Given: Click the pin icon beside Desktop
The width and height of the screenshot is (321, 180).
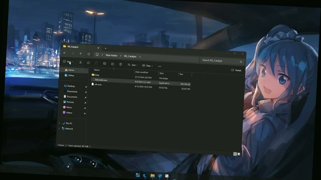Looking at the screenshot, I should (x=86, y=87).
